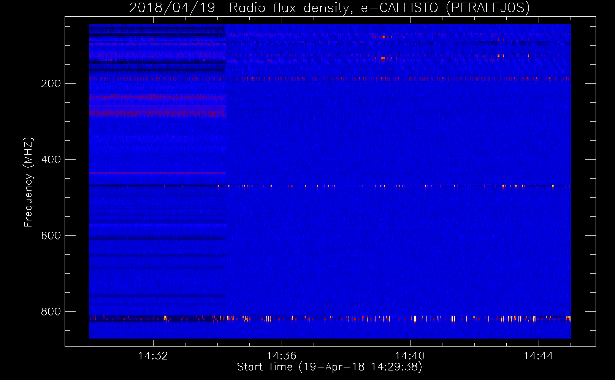Screen dimensions: 615x380
Task: Click the Start Time axis caption
Action: click(x=330, y=367)
